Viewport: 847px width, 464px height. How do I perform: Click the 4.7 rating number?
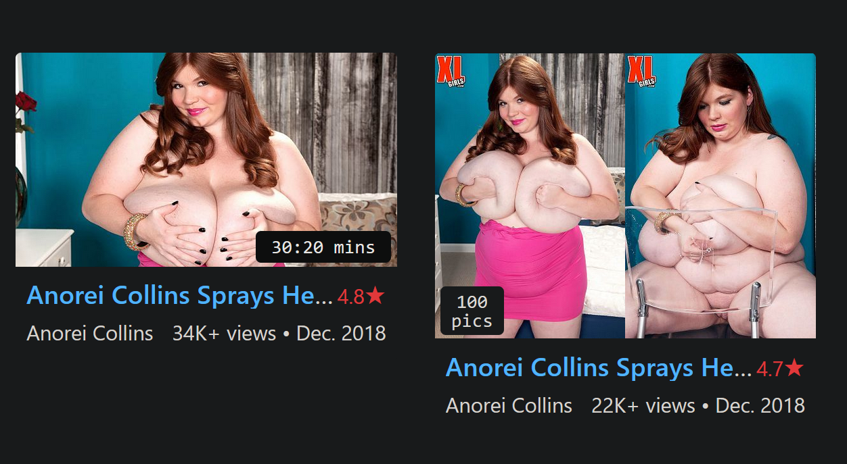tap(770, 369)
